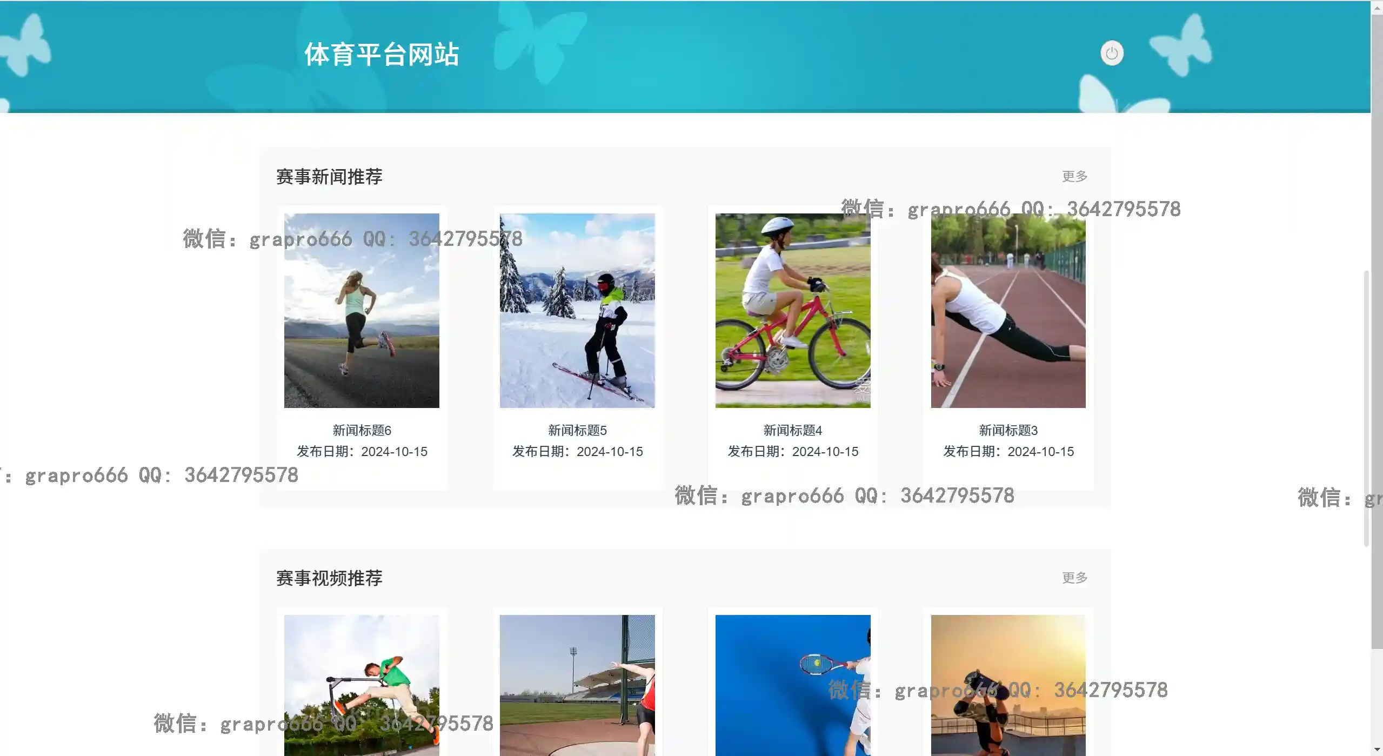This screenshot has width=1383, height=756.
Task: Open the track stretching woman thumbnail
Action: point(1008,310)
